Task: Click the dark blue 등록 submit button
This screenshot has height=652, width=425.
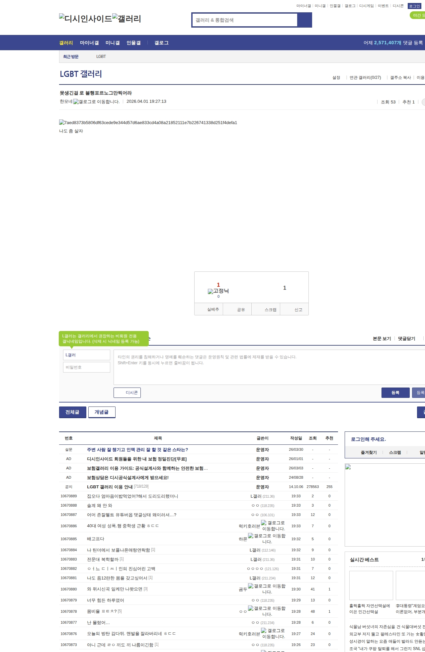Action: click(395, 393)
